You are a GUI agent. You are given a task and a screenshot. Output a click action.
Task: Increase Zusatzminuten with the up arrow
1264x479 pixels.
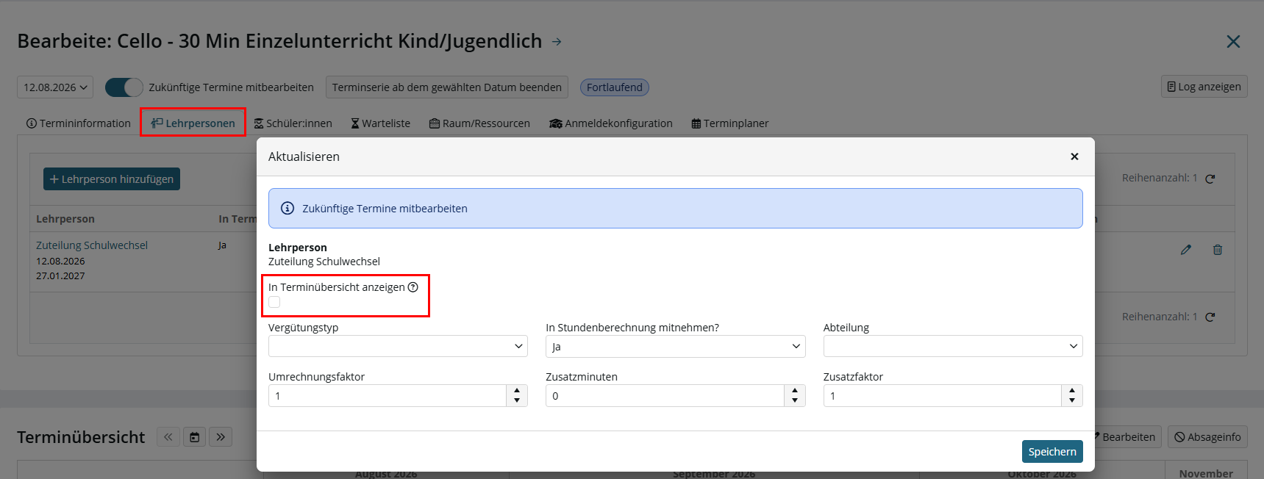795,391
